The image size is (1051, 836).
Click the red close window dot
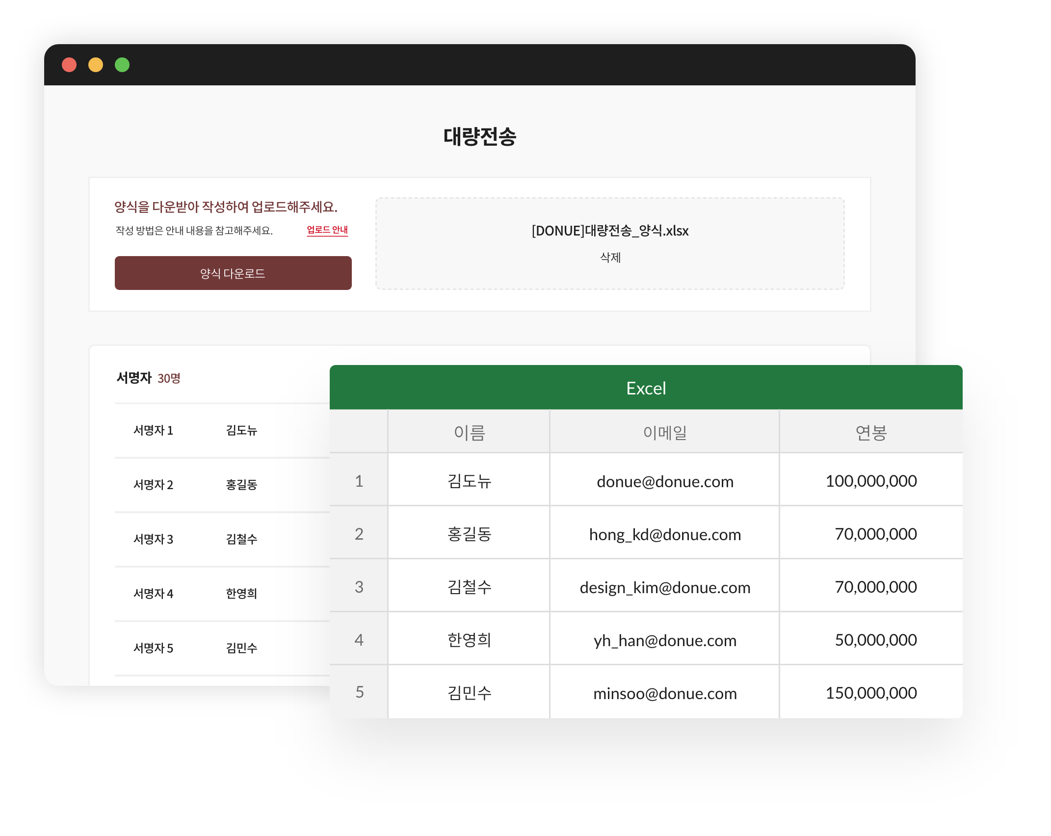coord(69,65)
